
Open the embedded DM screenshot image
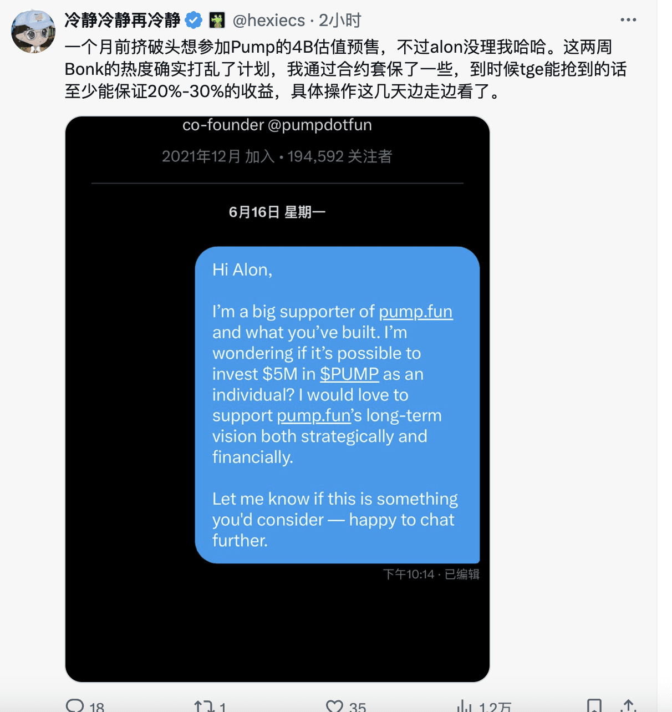277,399
